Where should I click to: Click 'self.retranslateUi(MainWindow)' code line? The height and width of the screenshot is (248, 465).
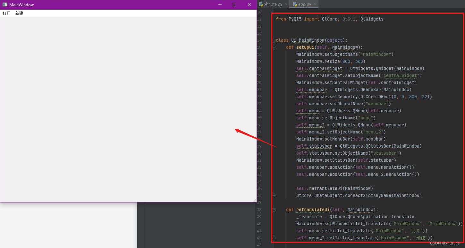(x=335, y=188)
